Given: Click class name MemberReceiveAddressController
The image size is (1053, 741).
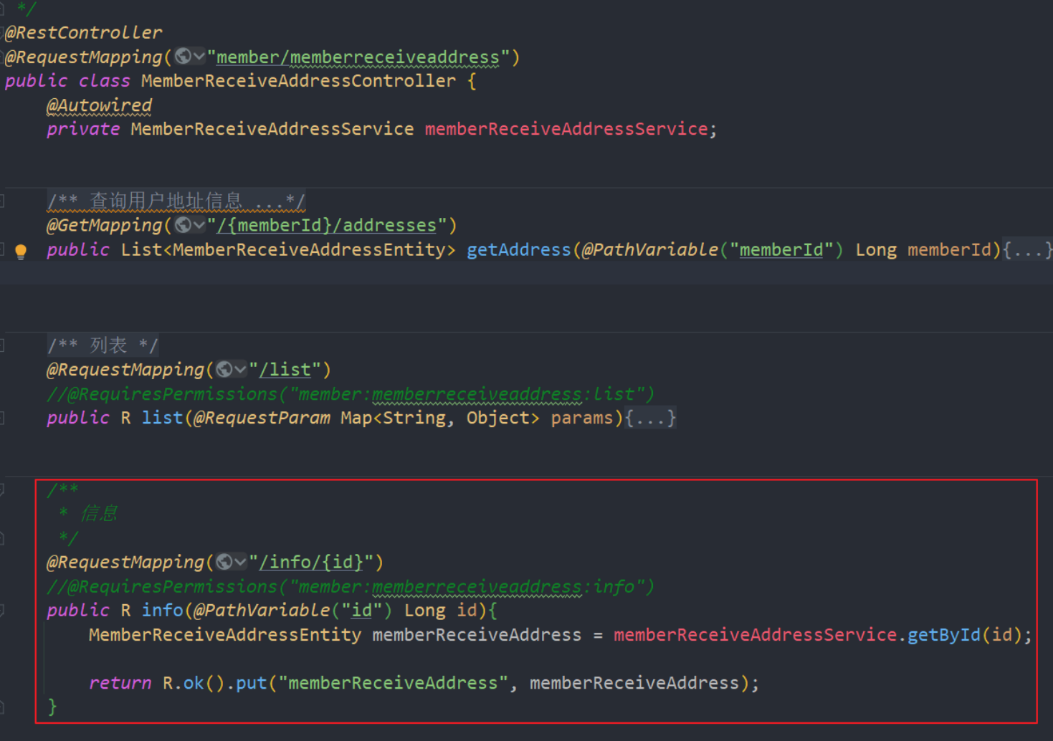Looking at the screenshot, I should pyautogui.click(x=298, y=80).
